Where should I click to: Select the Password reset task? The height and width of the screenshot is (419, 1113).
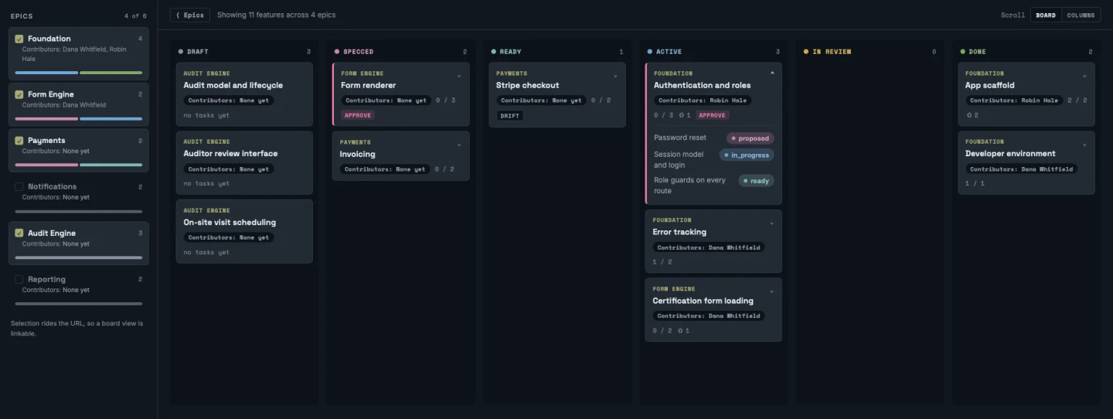(x=680, y=138)
